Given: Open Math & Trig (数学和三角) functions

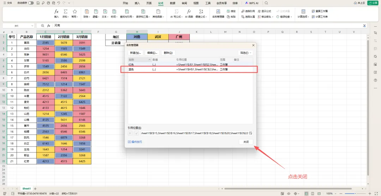Looking at the screenshot, I should [143, 14].
